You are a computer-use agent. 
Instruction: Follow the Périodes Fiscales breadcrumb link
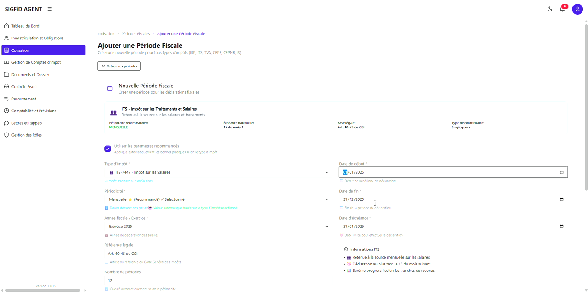[x=136, y=34]
